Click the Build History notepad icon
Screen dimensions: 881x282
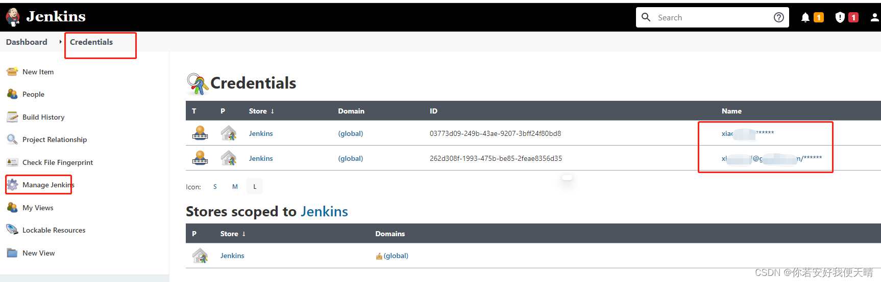[x=12, y=117]
